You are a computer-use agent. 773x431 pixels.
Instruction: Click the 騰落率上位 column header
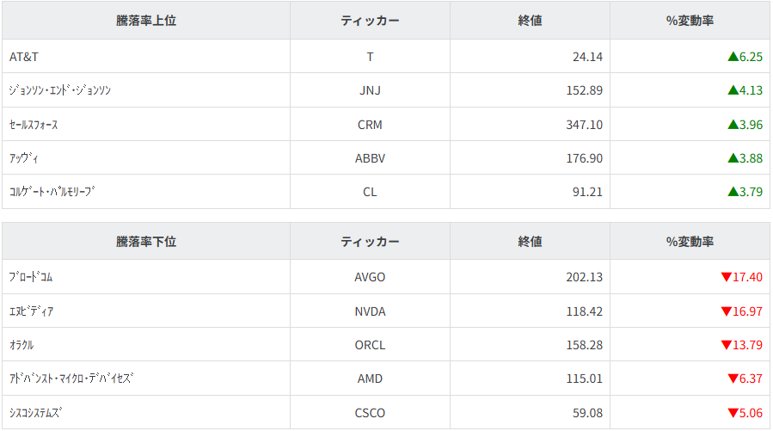pos(146,21)
